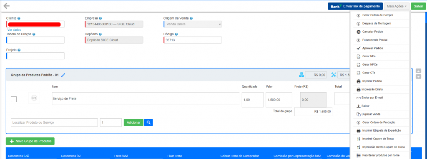Click the product image placeholder icon
This screenshot has height=159, width=427.
click(34, 98)
